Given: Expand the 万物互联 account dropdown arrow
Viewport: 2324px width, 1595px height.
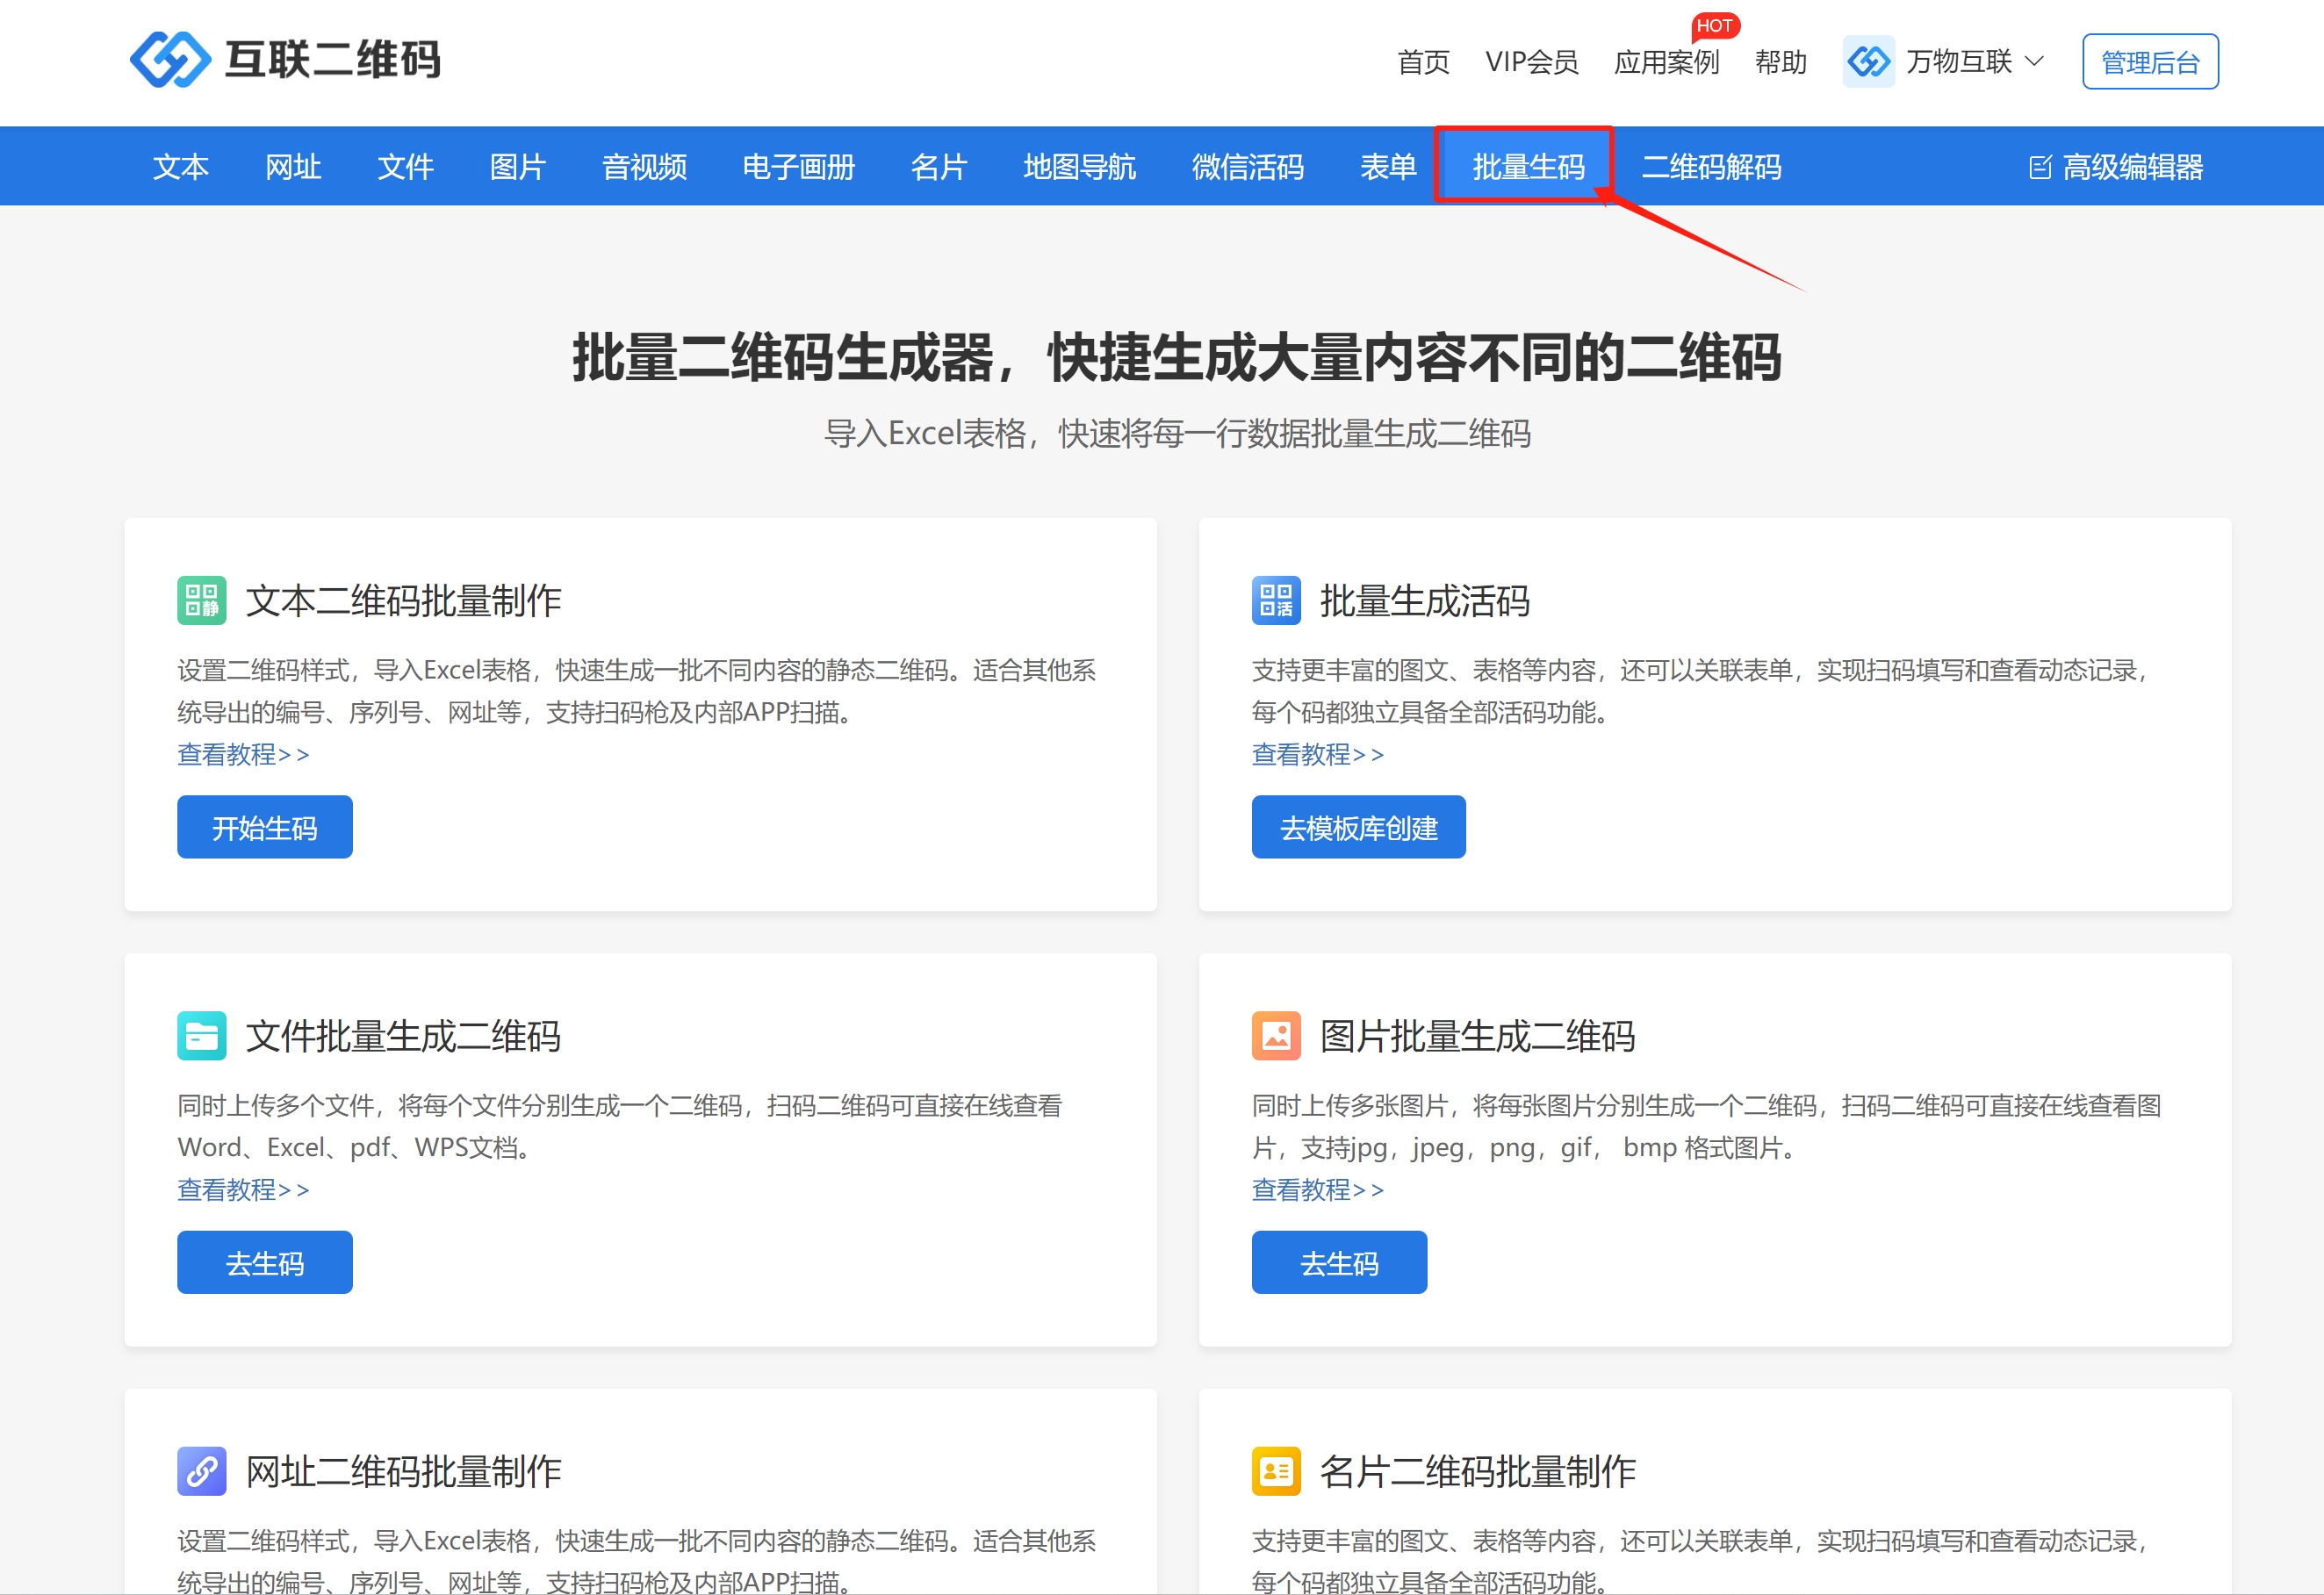Looking at the screenshot, I should pyautogui.click(x=2034, y=62).
